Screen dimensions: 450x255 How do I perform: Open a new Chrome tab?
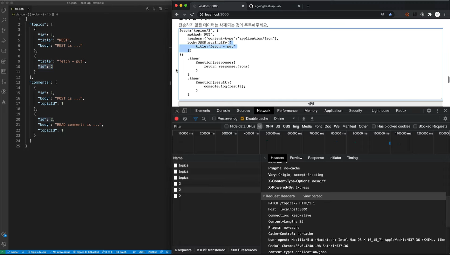308,6
